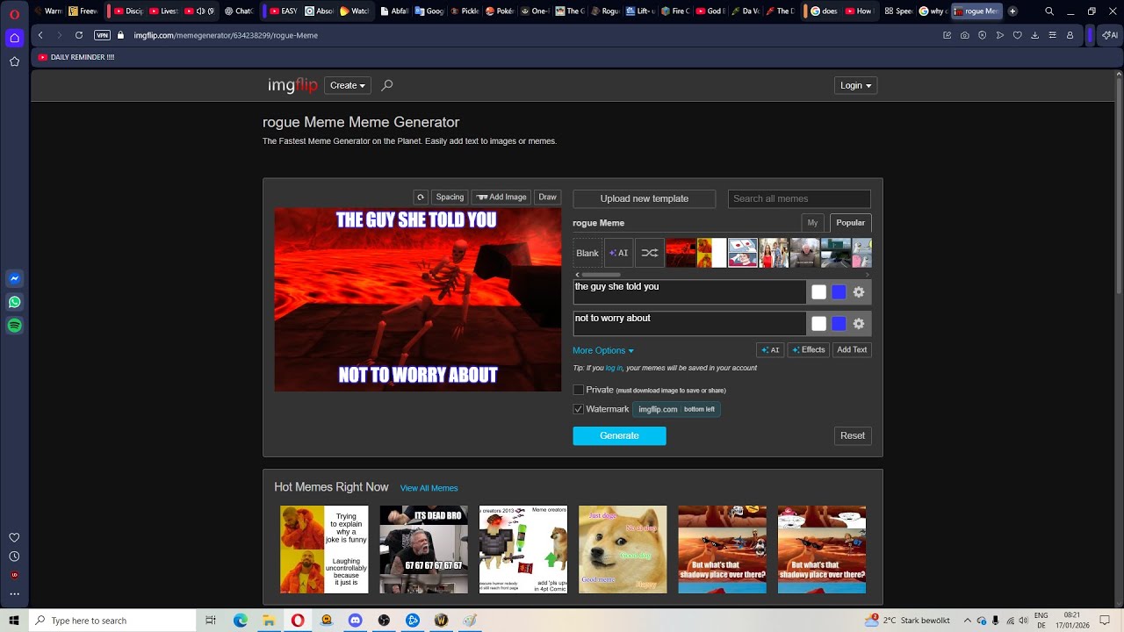Open the DAILY REMINDER bookmark

[x=76, y=57]
